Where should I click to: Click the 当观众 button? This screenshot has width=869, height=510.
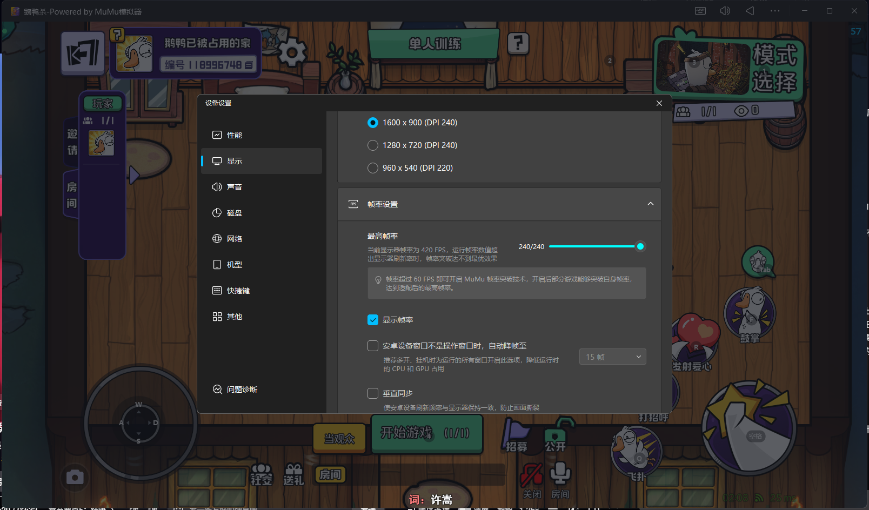(x=339, y=438)
